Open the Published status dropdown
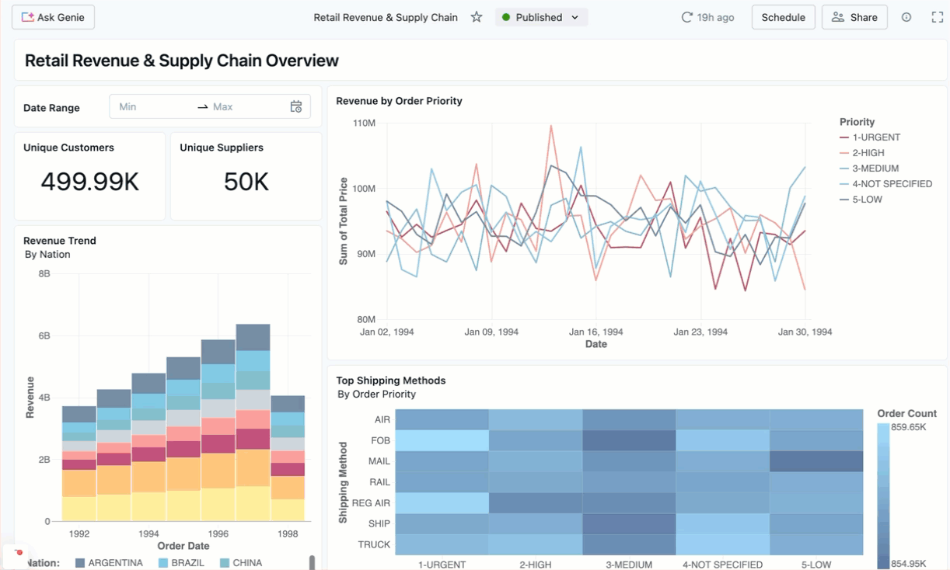The height and width of the screenshot is (570, 950). point(541,16)
